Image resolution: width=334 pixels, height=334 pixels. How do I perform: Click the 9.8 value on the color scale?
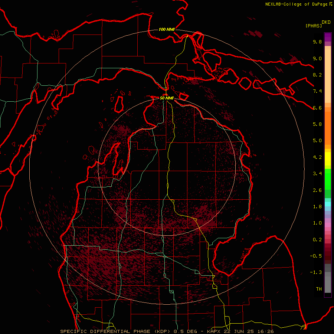(x=317, y=42)
